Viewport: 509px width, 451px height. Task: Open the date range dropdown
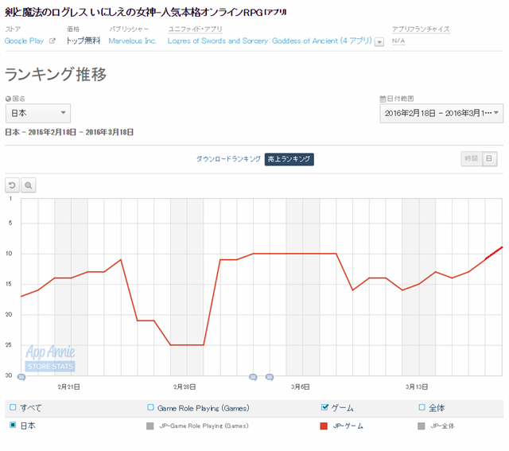click(x=441, y=114)
